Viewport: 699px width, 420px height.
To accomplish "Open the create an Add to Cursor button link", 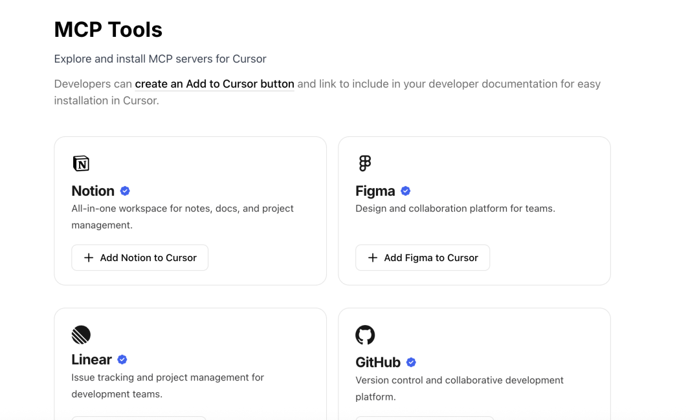I will (x=214, y=84).
